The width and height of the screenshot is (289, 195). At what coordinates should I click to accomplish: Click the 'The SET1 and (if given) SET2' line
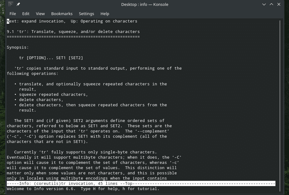89,121
